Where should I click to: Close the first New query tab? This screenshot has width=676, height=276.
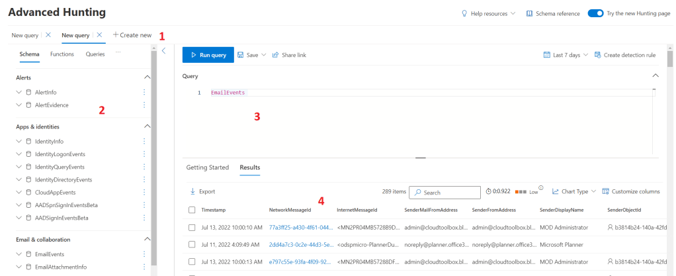48,34
